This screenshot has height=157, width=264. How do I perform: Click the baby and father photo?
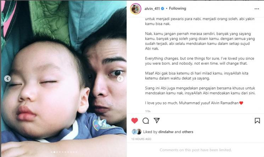pyautogui.click(x=64, y=79)
